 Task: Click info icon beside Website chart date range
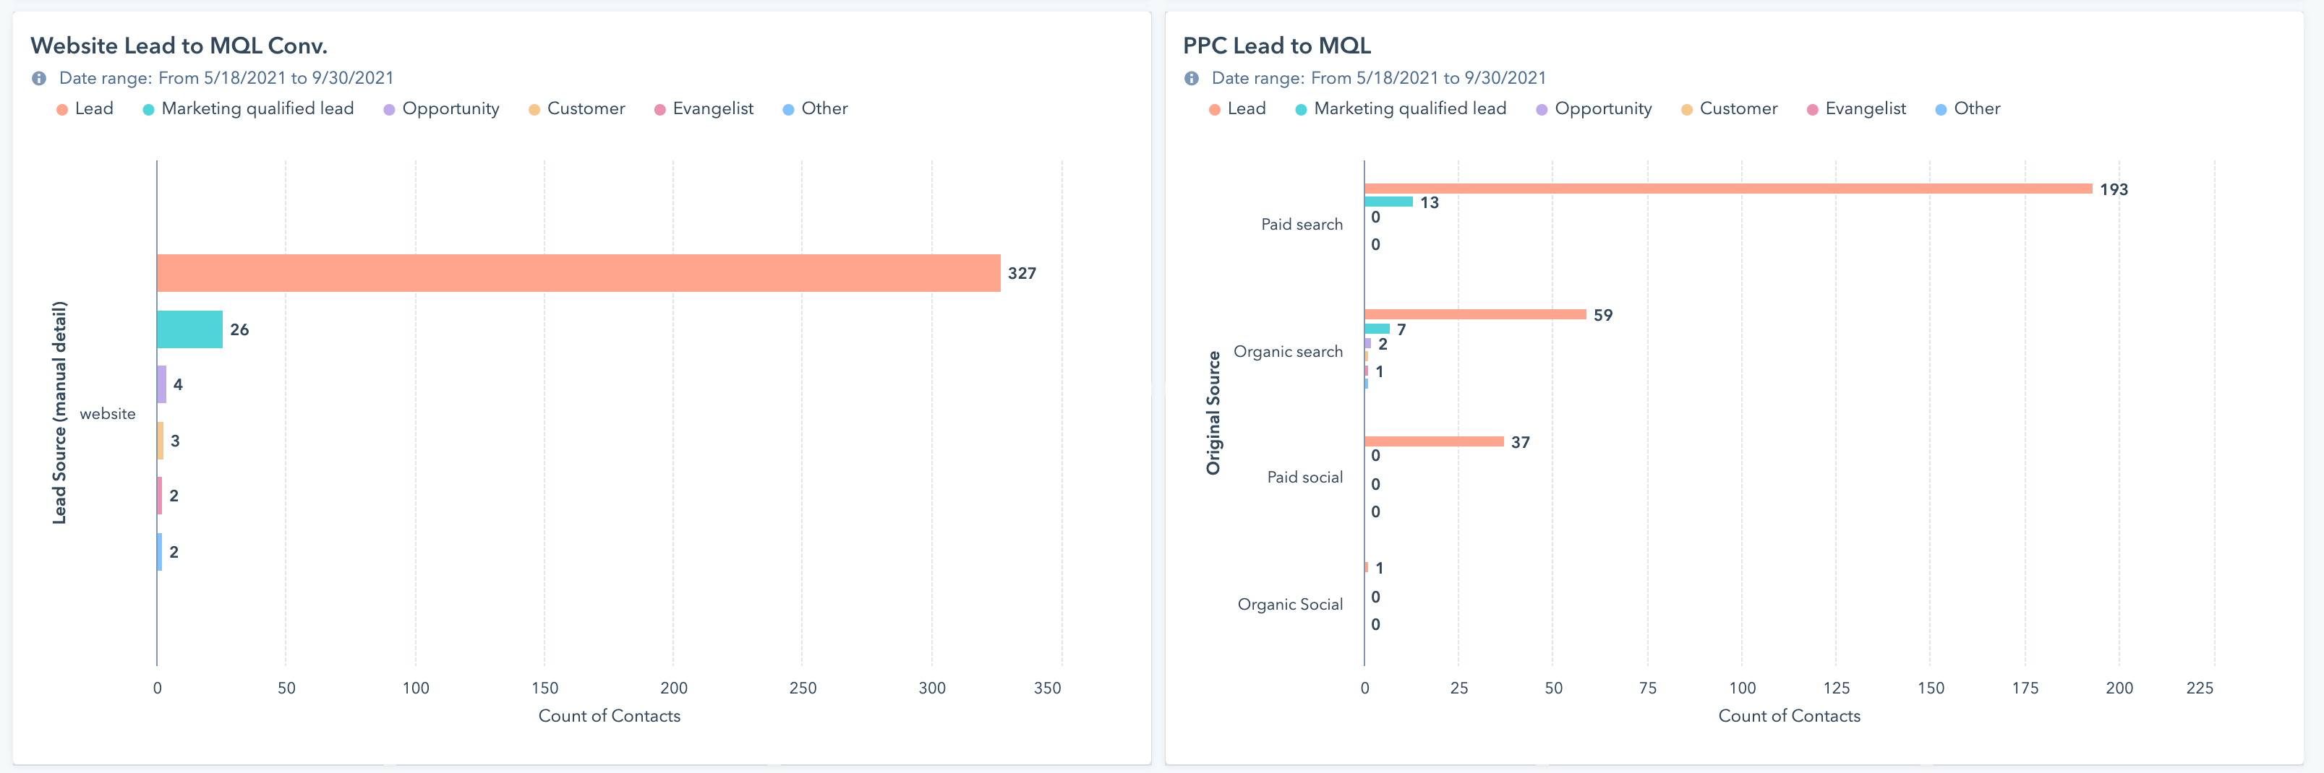click(x=39, y=78)
